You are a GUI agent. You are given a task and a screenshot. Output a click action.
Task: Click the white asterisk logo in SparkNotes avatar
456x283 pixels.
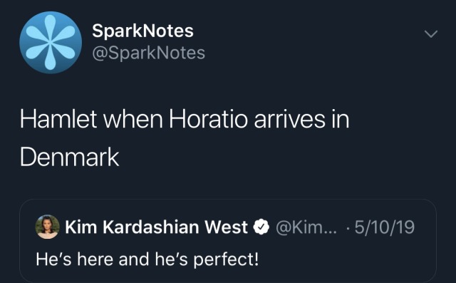click(x=51, y=43)
